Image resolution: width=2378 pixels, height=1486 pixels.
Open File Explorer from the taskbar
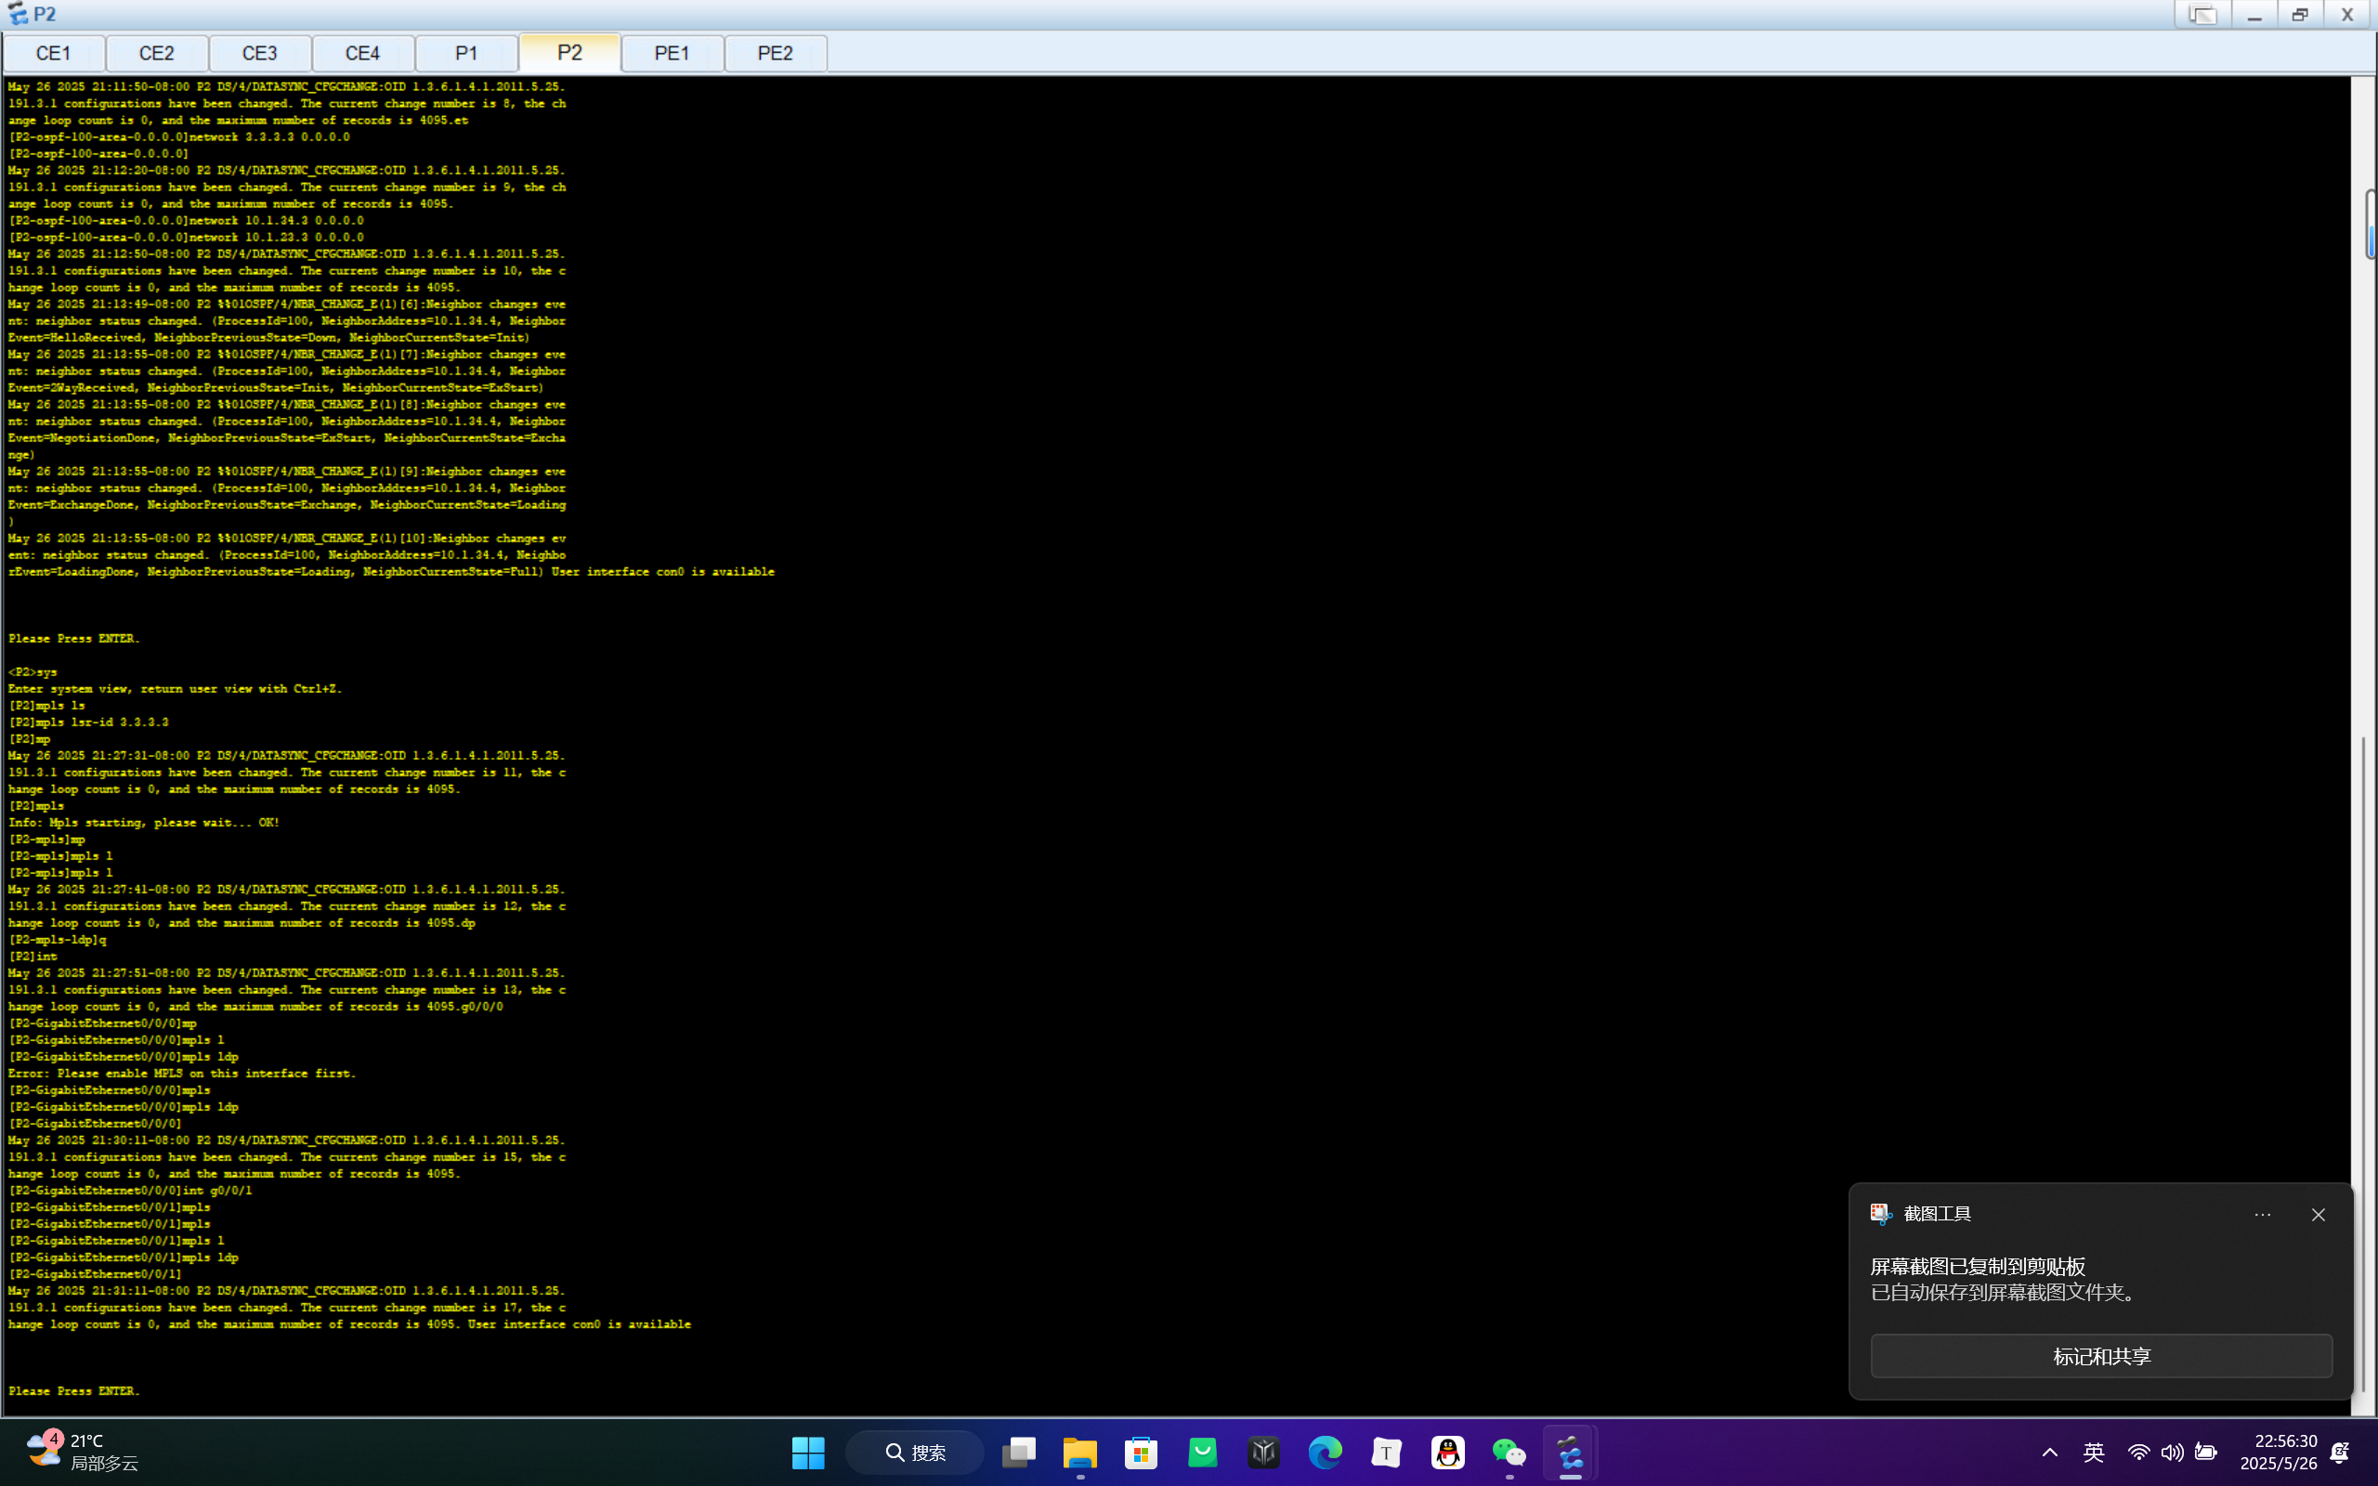coord(1080,1453)
